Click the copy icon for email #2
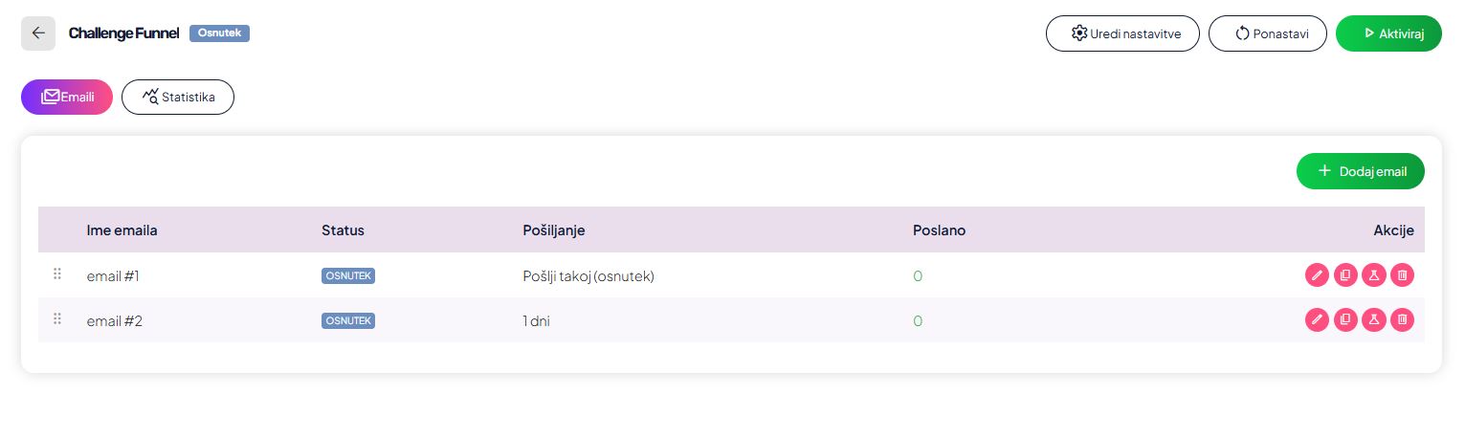 click(1345, 319)
